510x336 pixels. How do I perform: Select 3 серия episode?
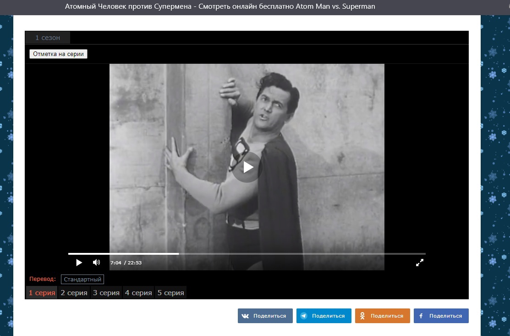pos(106,293)
